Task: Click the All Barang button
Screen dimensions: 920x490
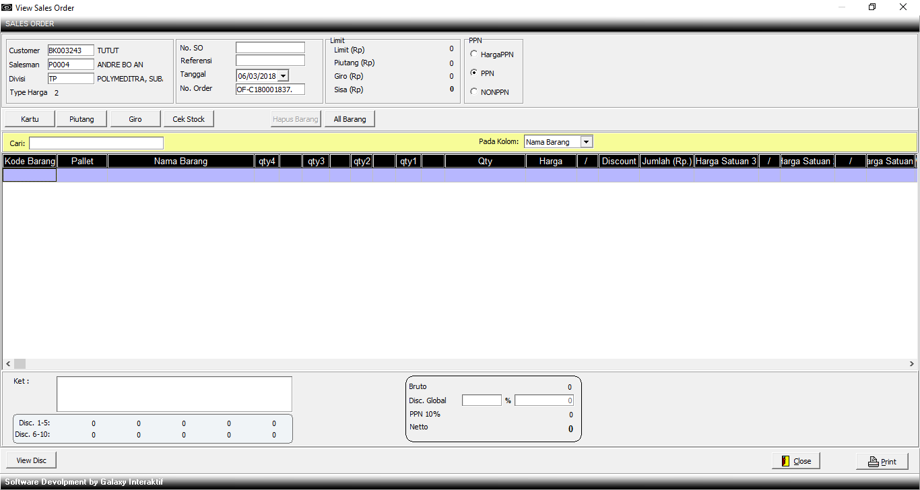Action: (x=350, y=119)
